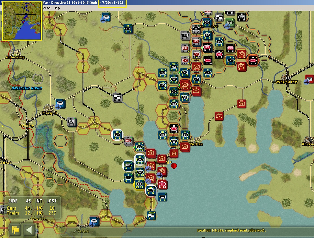Select blue cavalry unit 3 3
The image size is (314, 238).
click(x=196, y=79)
